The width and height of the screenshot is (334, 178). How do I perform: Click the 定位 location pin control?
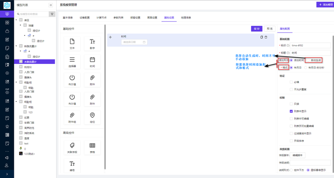pos(92,117)
